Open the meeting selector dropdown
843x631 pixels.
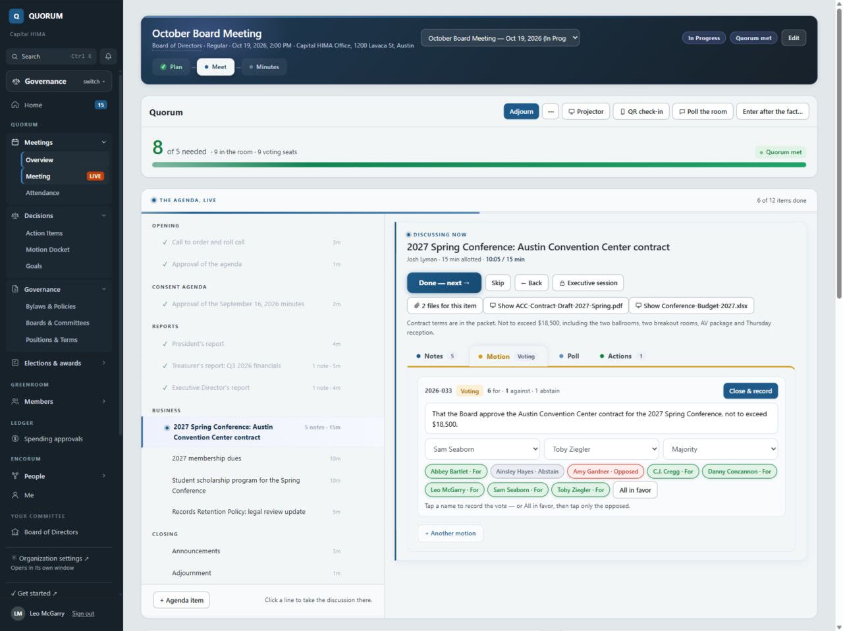point(501,38)
